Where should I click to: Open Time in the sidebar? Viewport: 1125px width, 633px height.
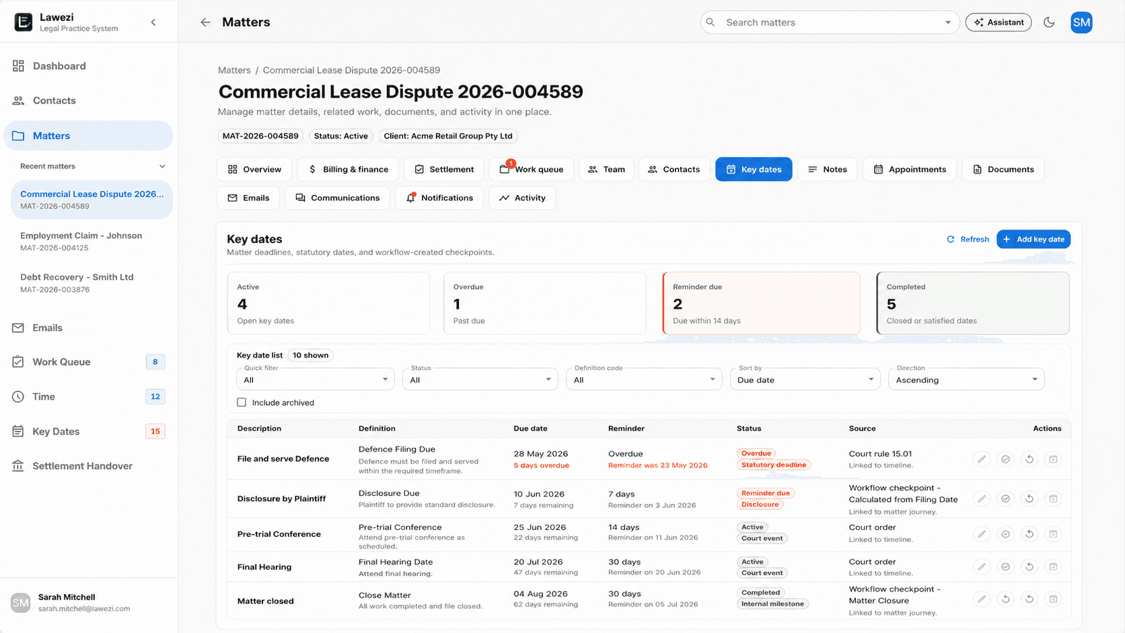coord(88,397)
